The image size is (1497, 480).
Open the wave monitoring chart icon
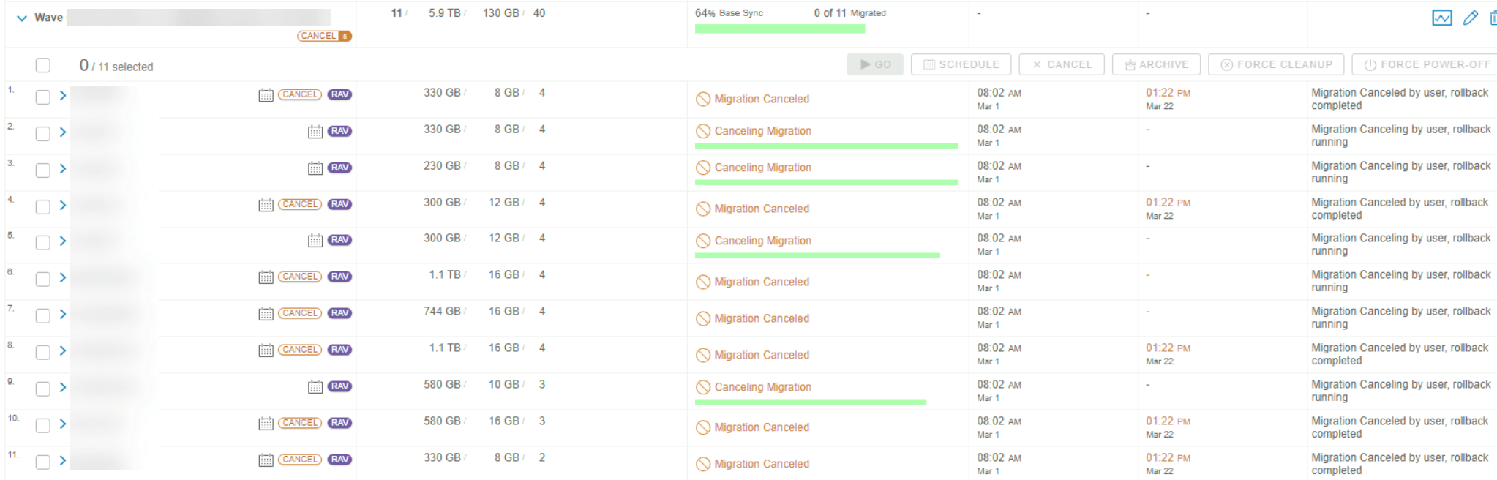click(x=1441, y=18)
